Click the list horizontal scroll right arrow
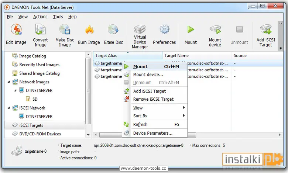 tap(280, 135)
